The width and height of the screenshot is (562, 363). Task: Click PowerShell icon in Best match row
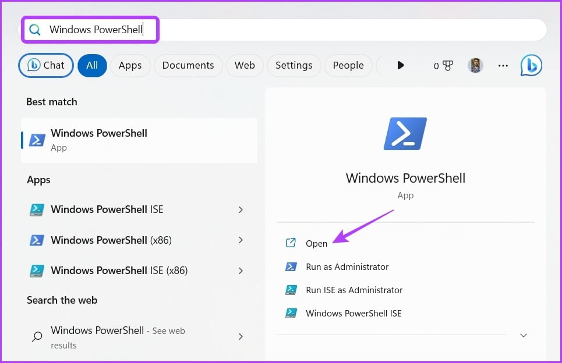[37, 140]
